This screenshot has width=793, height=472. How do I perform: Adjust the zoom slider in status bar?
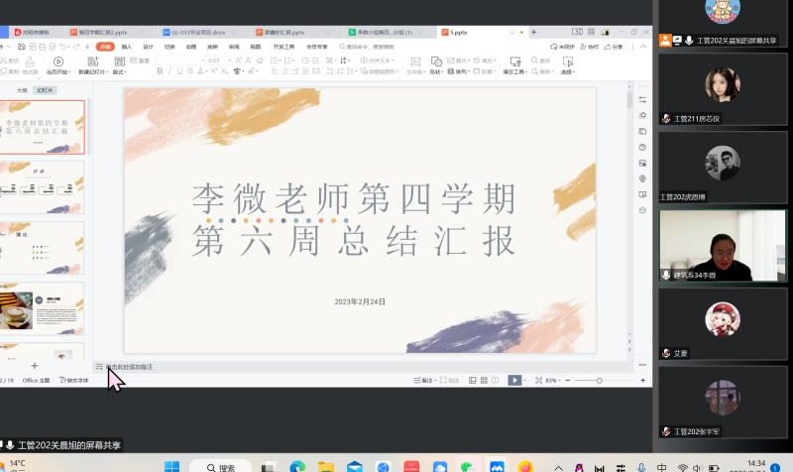(x=599, y=380)
